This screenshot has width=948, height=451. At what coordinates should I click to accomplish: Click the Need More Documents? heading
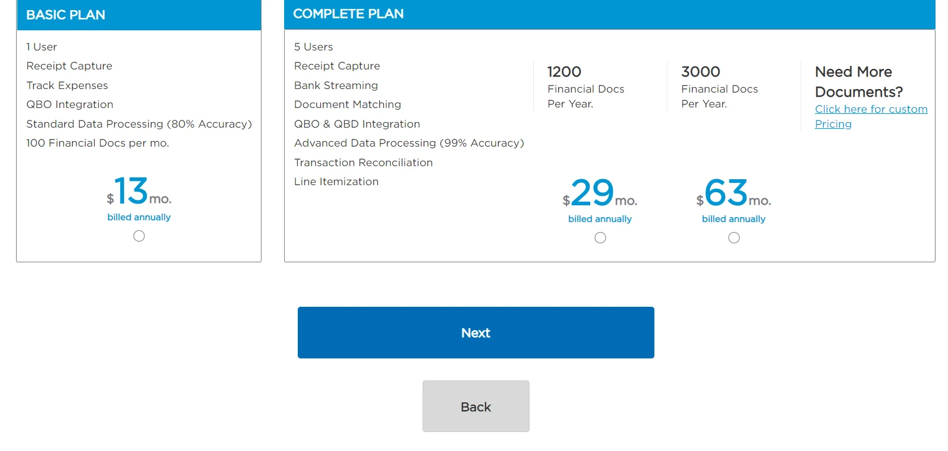point(858,82)
